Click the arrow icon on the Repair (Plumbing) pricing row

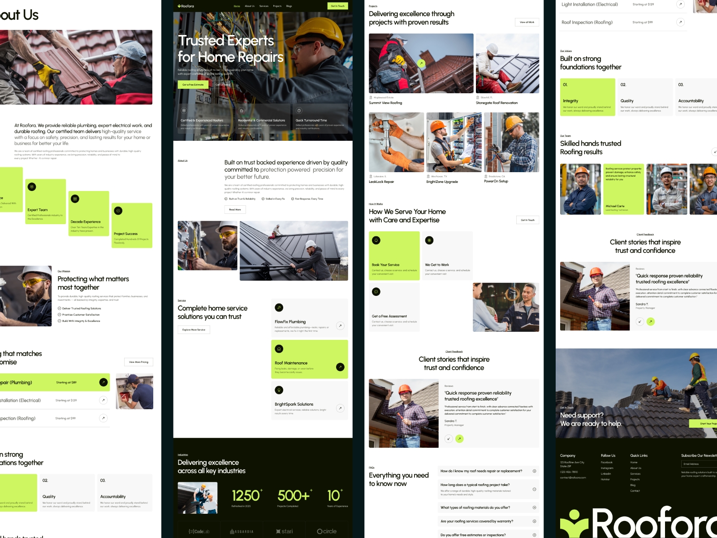point(103,382)
